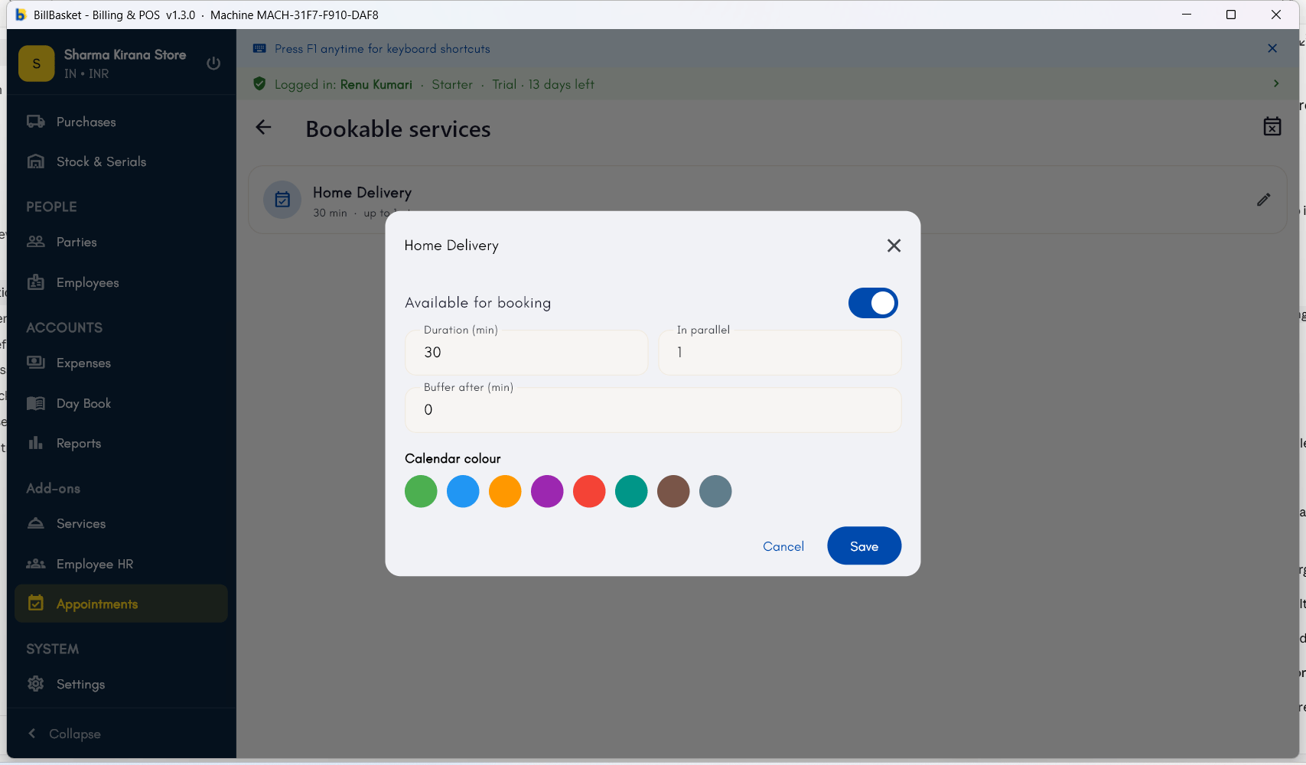
Task: Click the yellow S store avatar
Action: (37, 63)
